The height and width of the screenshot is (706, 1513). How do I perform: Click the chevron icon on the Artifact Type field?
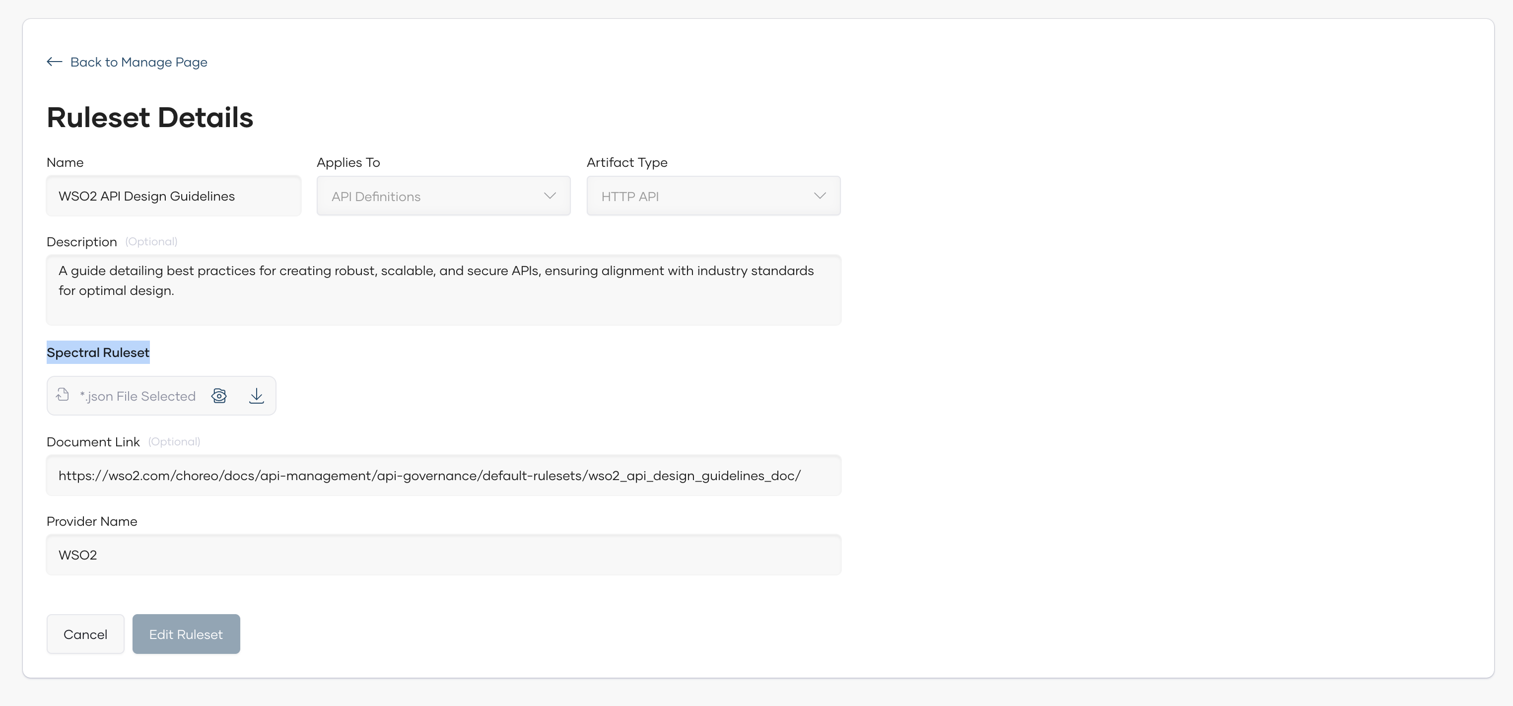pyautogui.click(x=820, y=196)
